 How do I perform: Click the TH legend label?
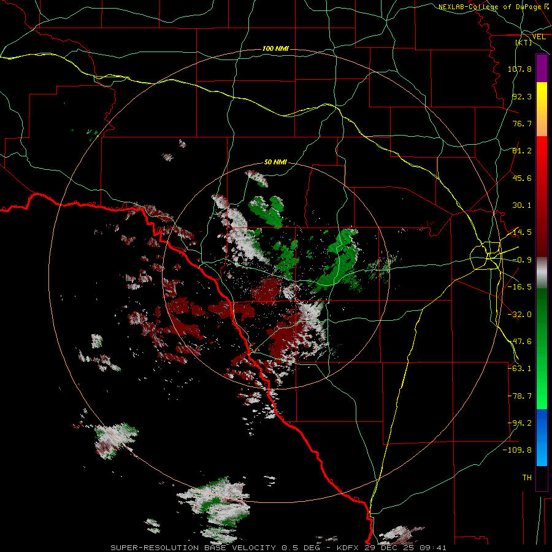click(527, 478)
